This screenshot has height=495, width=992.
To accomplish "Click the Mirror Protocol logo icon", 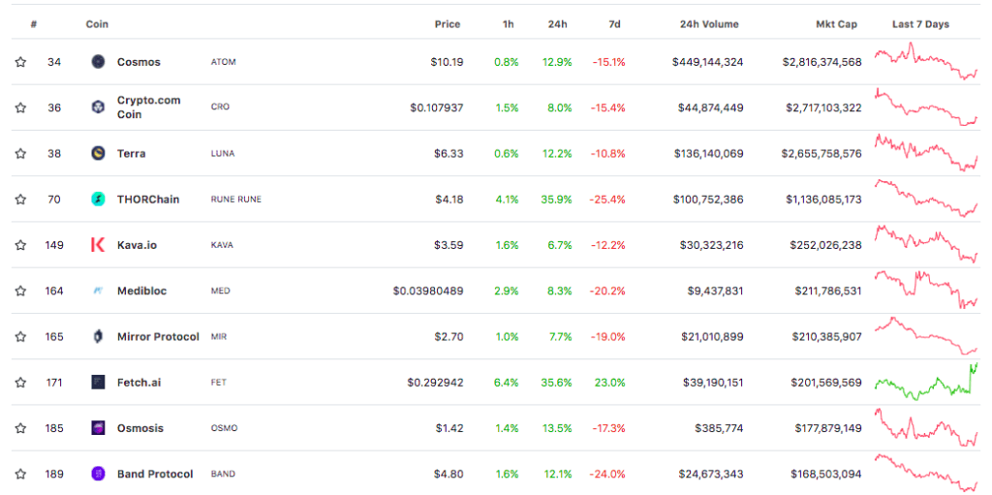I will tap(98, 337).
